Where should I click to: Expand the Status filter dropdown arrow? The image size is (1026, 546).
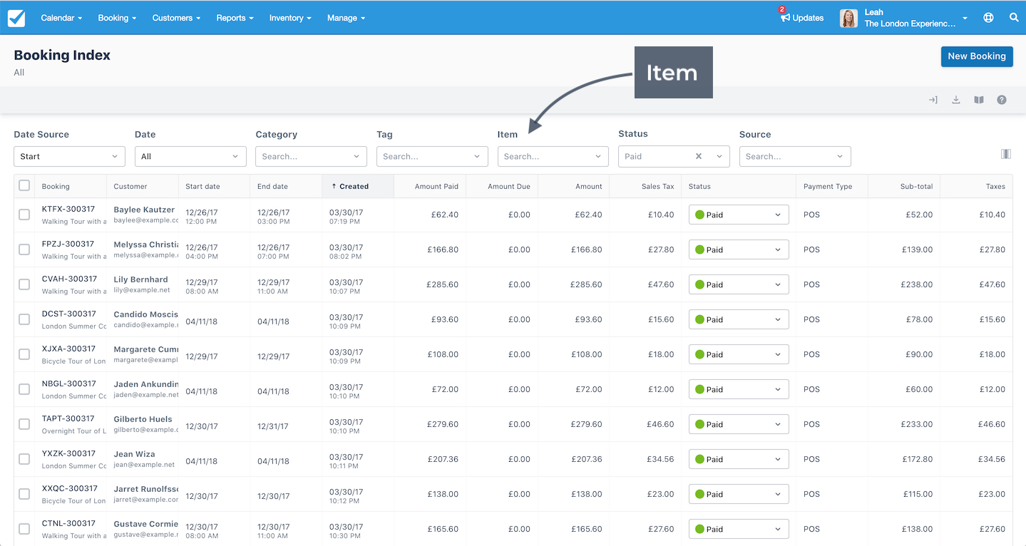(x=719, y=156)
